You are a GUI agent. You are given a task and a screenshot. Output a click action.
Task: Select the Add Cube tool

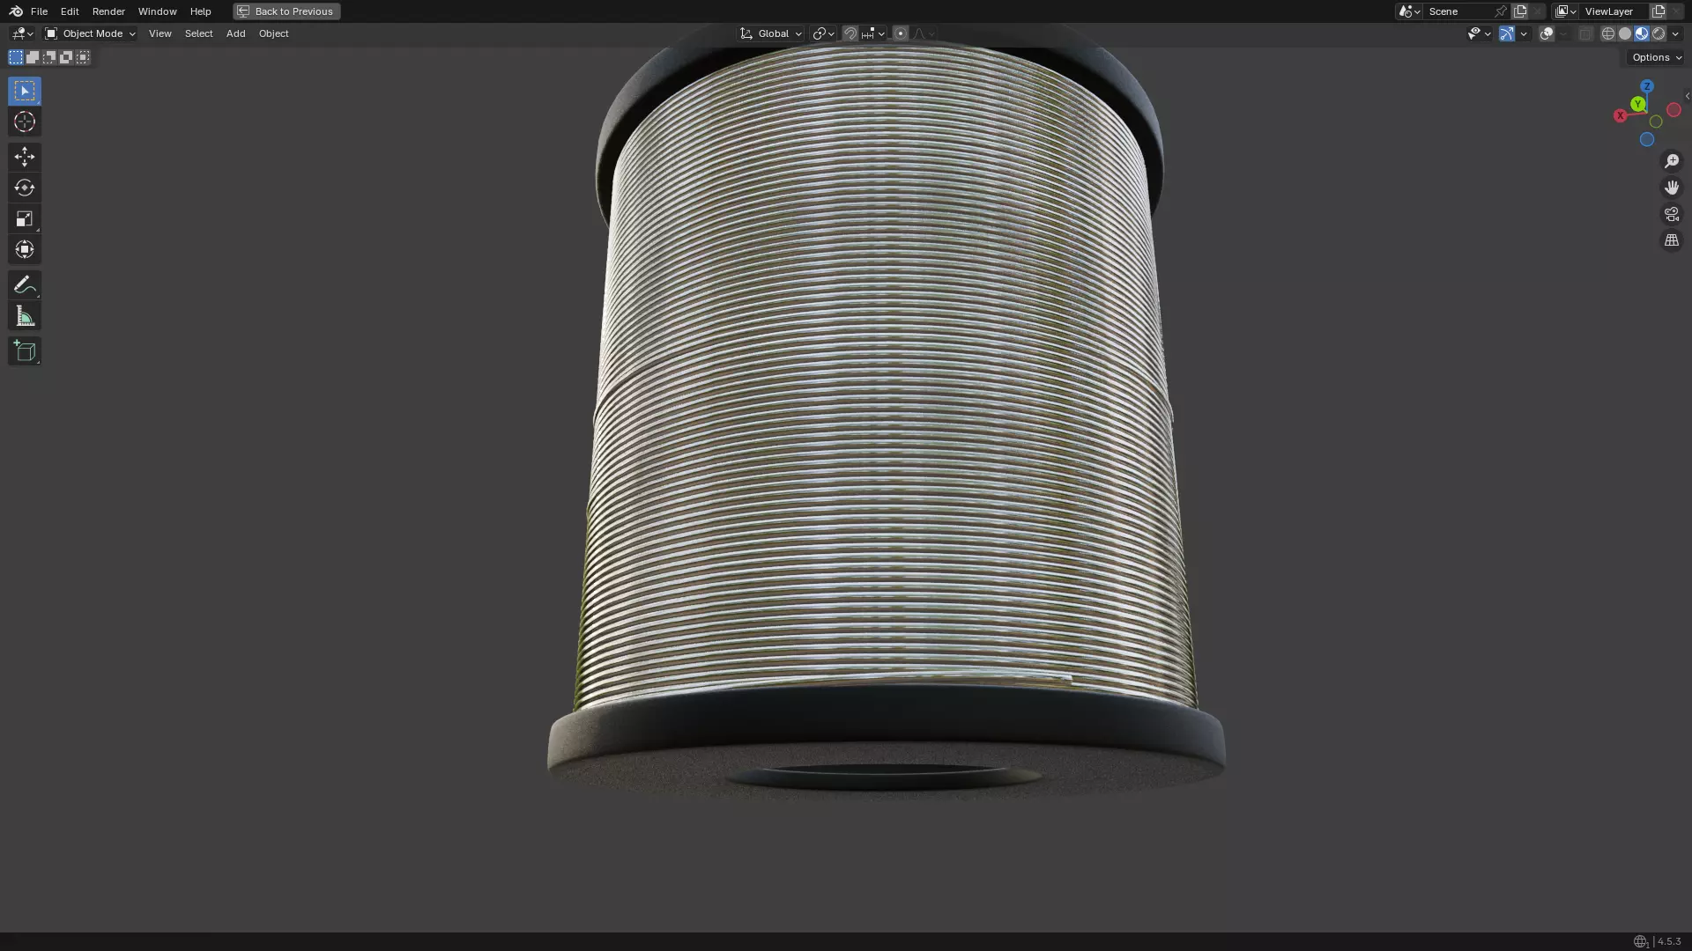click(25, 351)
